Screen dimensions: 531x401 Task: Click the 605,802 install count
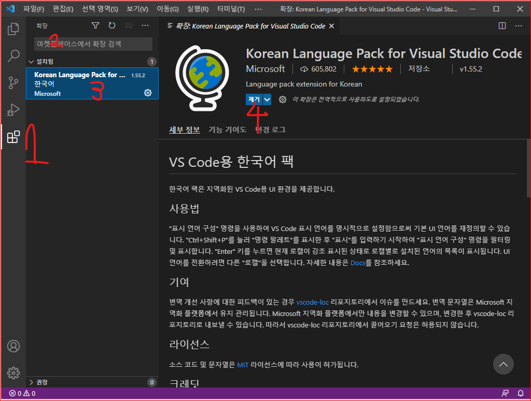coord(318,69)
